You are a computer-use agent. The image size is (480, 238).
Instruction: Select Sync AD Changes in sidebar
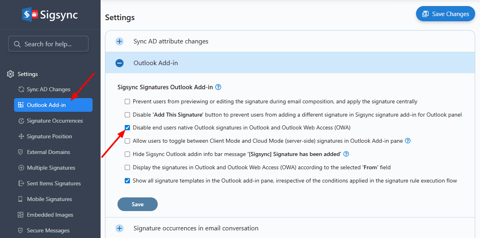tap(48, 89)
